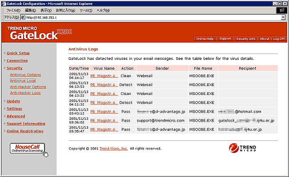Click the Trend Micro, Inc. copyright link
This screenshot has width=289, height=177.
(x=113, y=149)
